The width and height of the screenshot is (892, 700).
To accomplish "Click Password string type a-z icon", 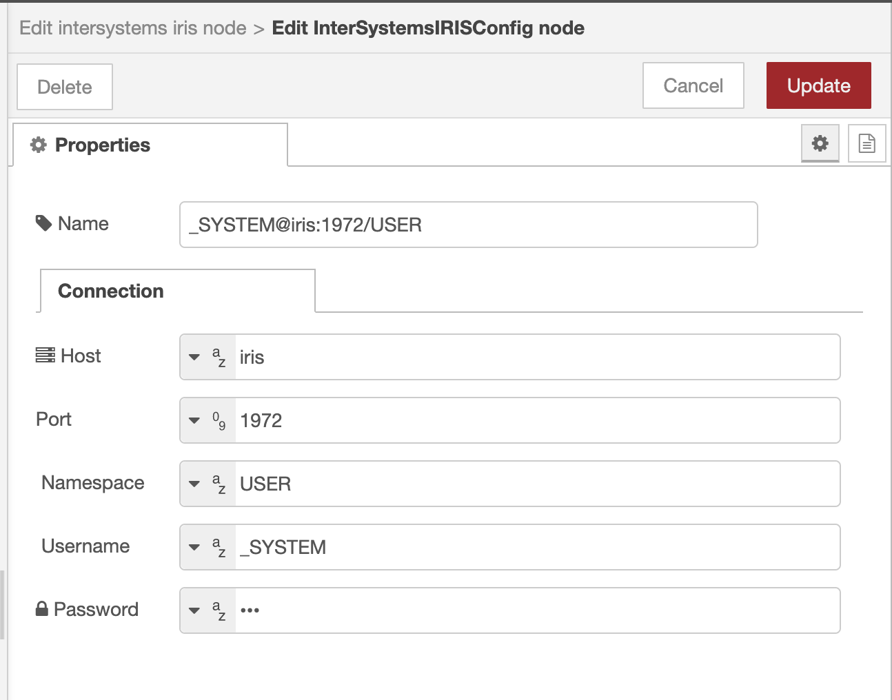I will tap(219, 610).
